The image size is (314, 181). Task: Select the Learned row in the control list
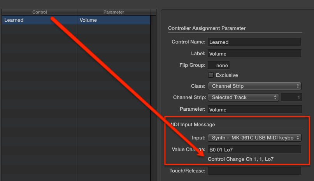coord(39,20)
